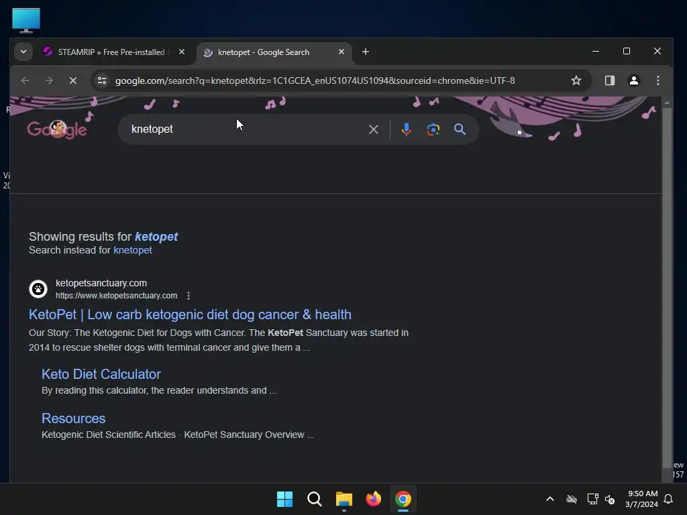Open the Chrome profile menu
687x515 pixels.
click(634, 80)
